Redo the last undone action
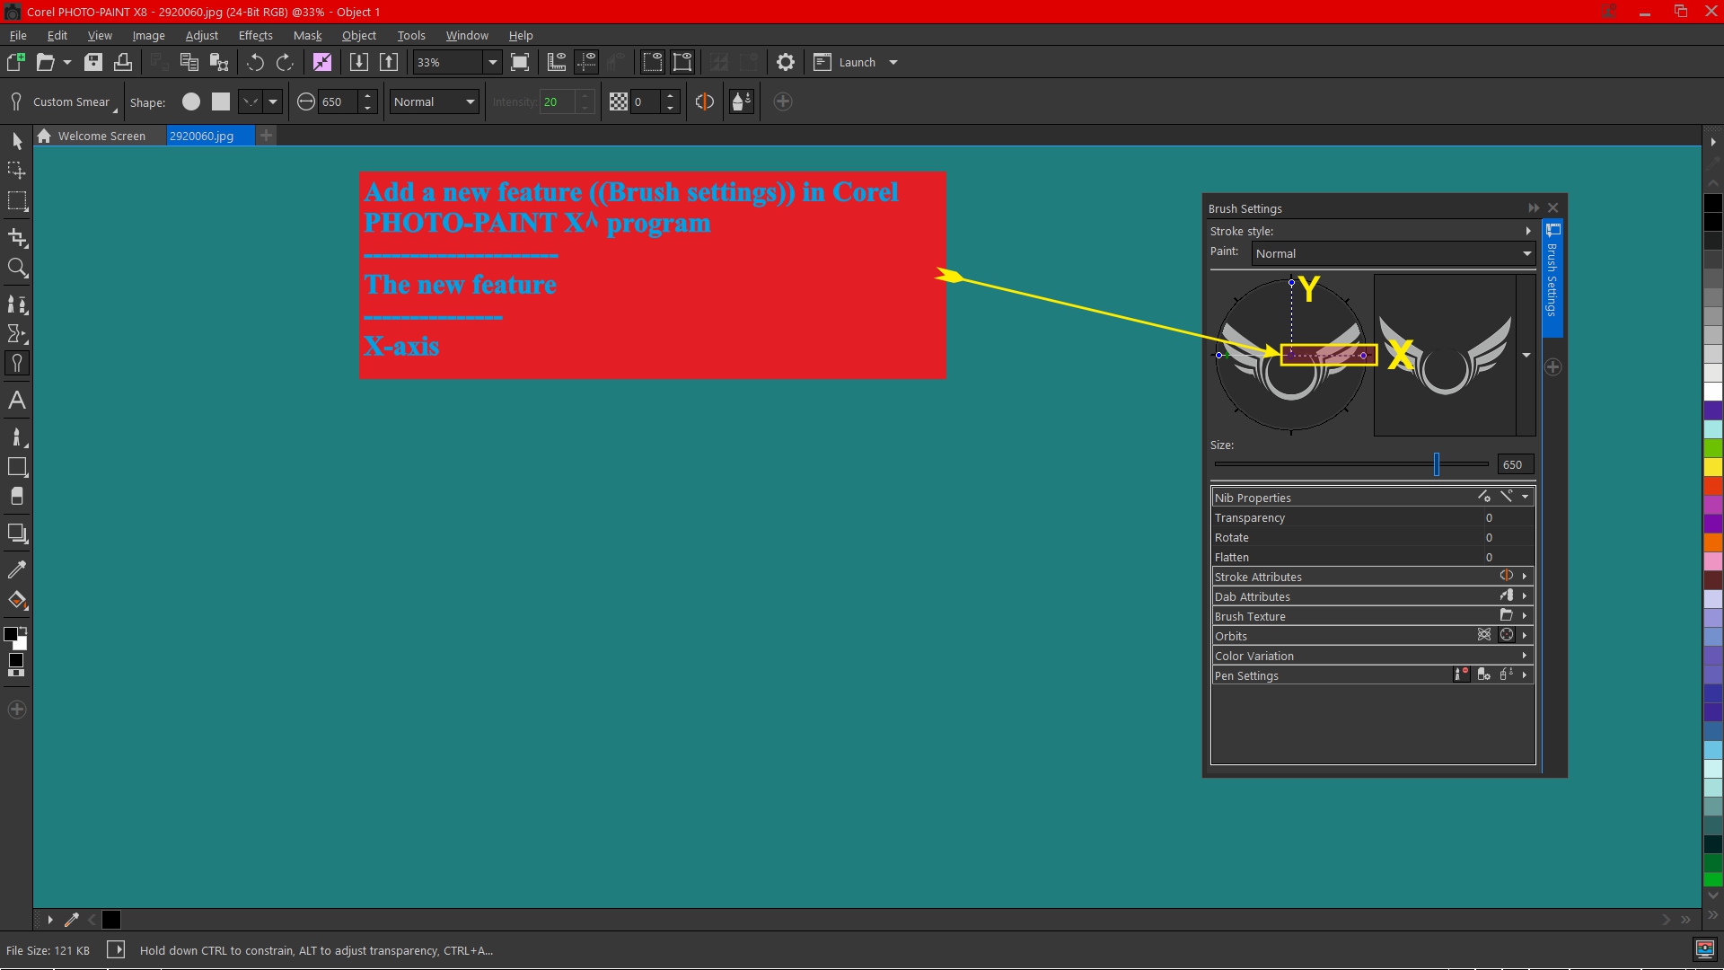Screen dimensions: 1724x970 pyautogui.click(x=285, y=62)
